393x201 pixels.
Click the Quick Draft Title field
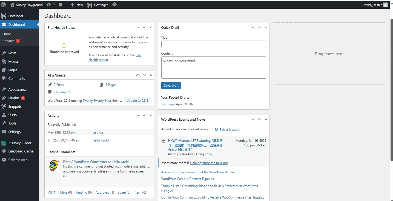click(214, 44)
